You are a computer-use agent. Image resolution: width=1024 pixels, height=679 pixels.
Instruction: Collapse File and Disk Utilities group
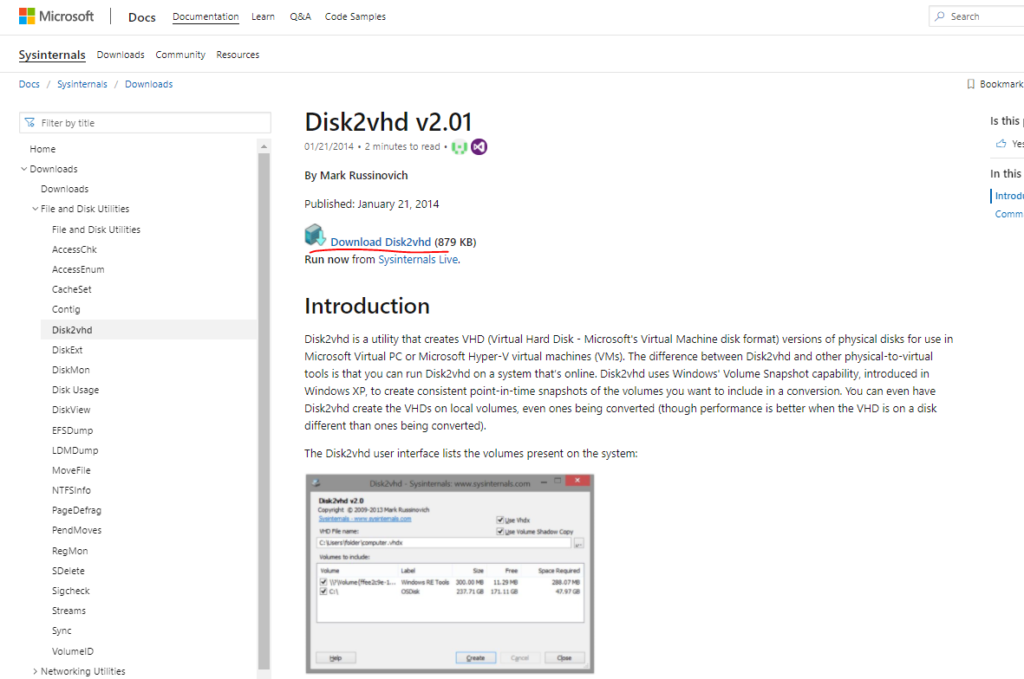36,209
